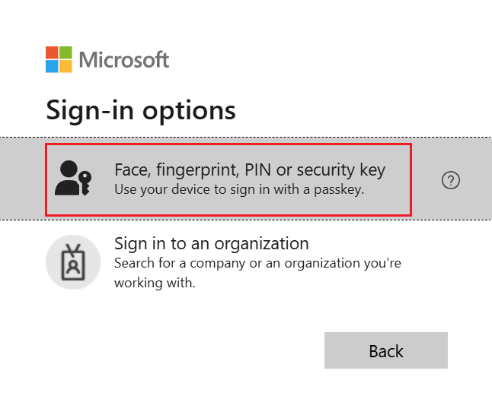
Task: Open help via the question mark icon
Action: click(x=451, y=180)
